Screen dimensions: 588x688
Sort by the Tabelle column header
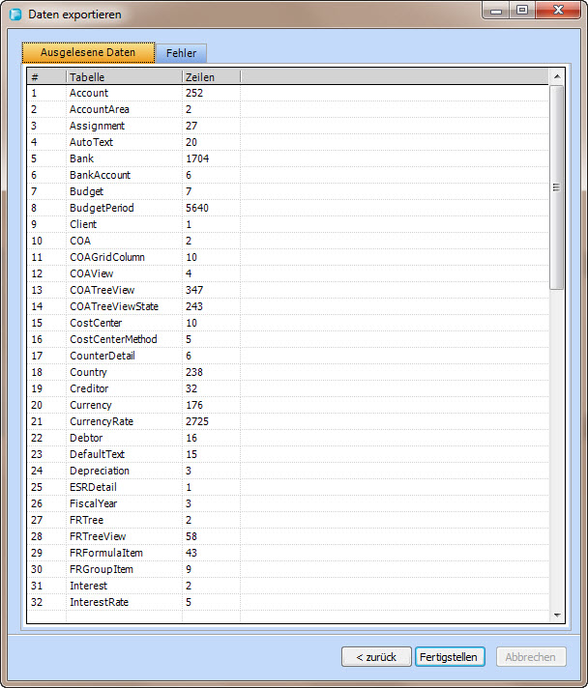(x=123, y=76)
